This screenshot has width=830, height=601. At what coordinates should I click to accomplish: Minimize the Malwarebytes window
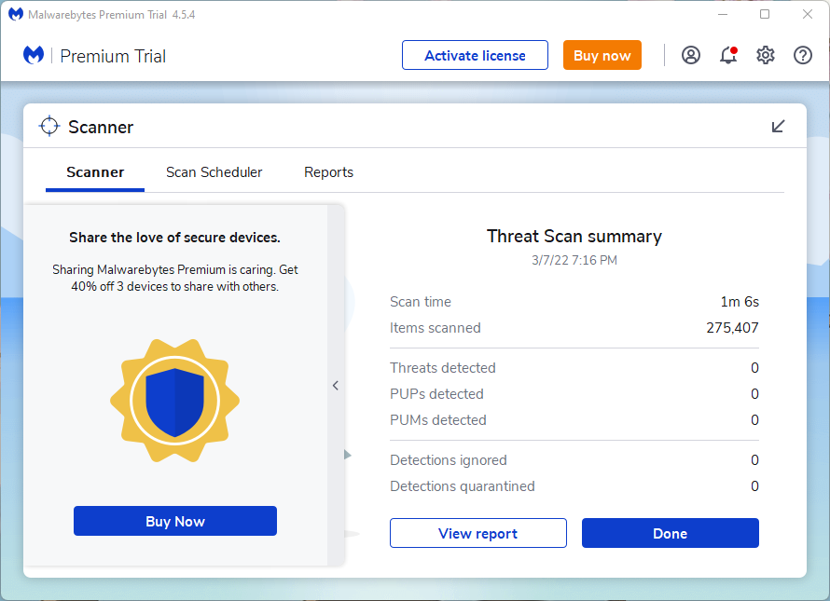coord(723,14)
